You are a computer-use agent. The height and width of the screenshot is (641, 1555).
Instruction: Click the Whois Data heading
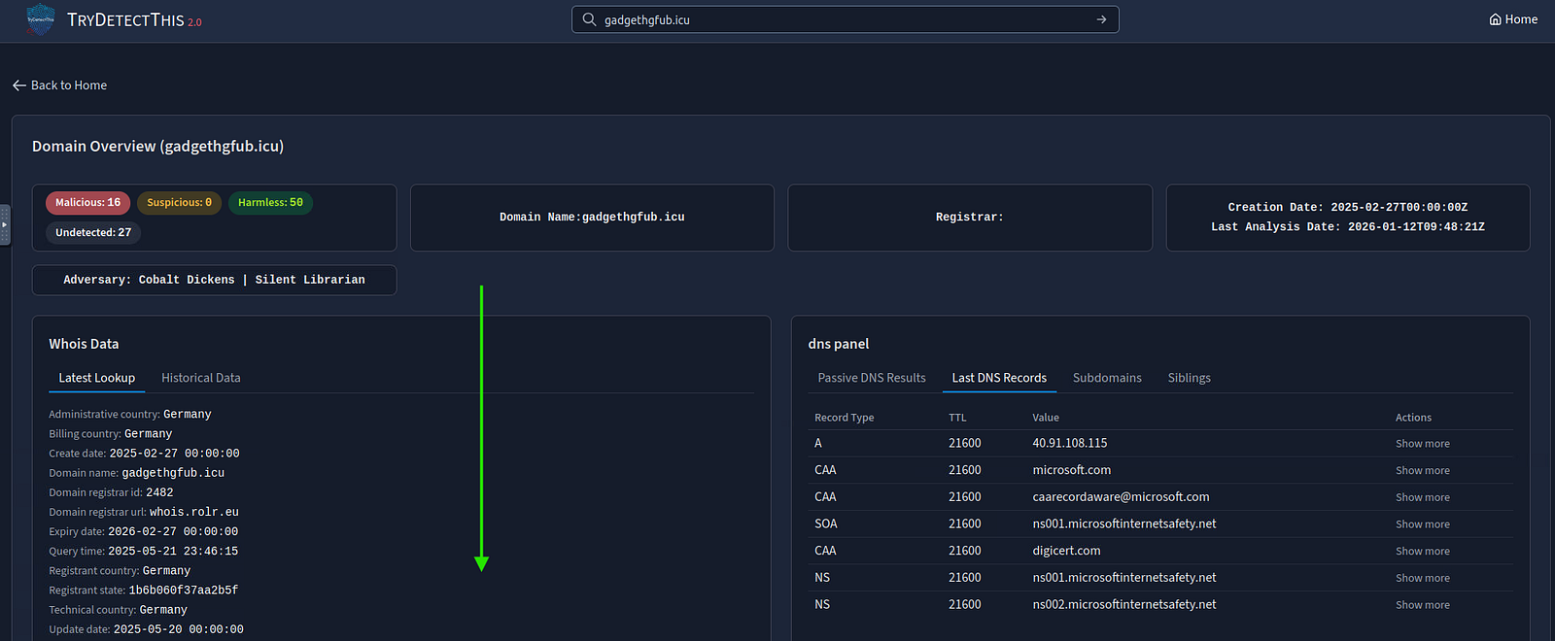(x=84, y=344)
